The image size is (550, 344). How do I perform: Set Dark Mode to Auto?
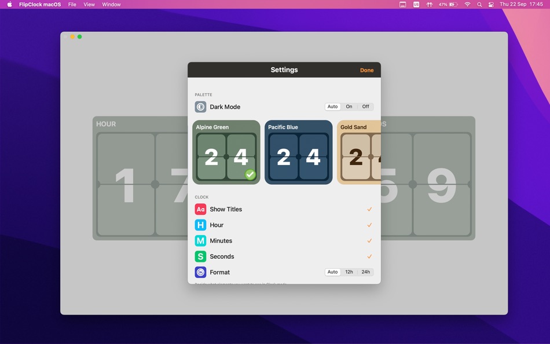pos(332,107)
